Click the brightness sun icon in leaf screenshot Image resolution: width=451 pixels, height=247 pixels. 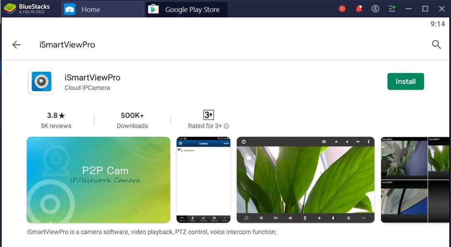pyautogui.click(x=319, y=218)
